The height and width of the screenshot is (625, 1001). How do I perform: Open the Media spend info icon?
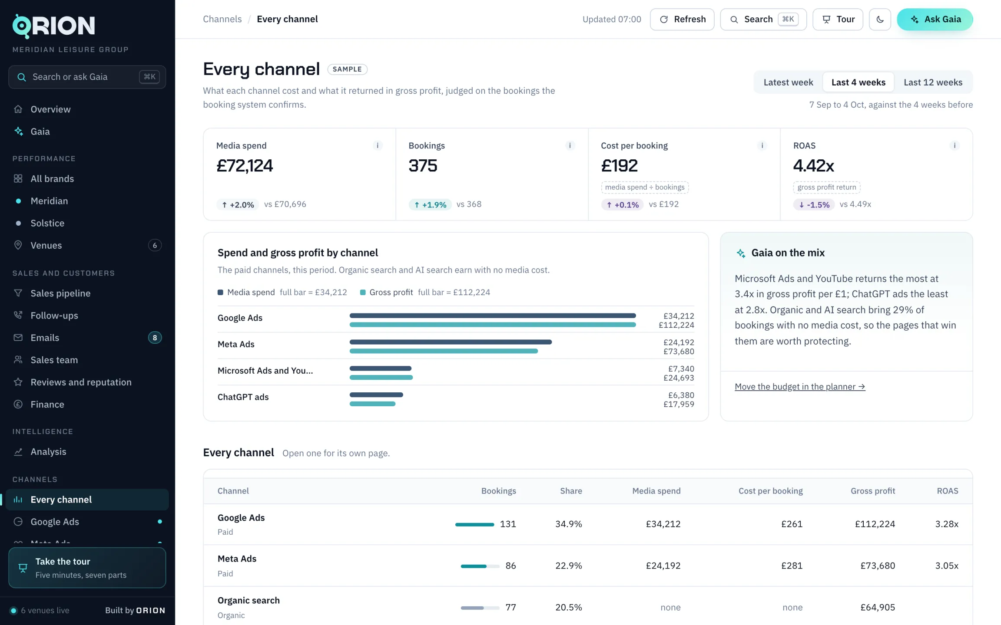pyautogui.click(x=378, y=145)
